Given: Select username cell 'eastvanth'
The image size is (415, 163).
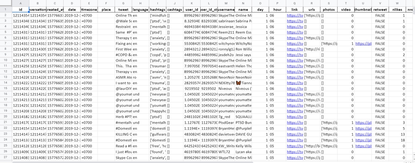Looking at the screenshot, I should pyautogui.click(x=226, y=66).
